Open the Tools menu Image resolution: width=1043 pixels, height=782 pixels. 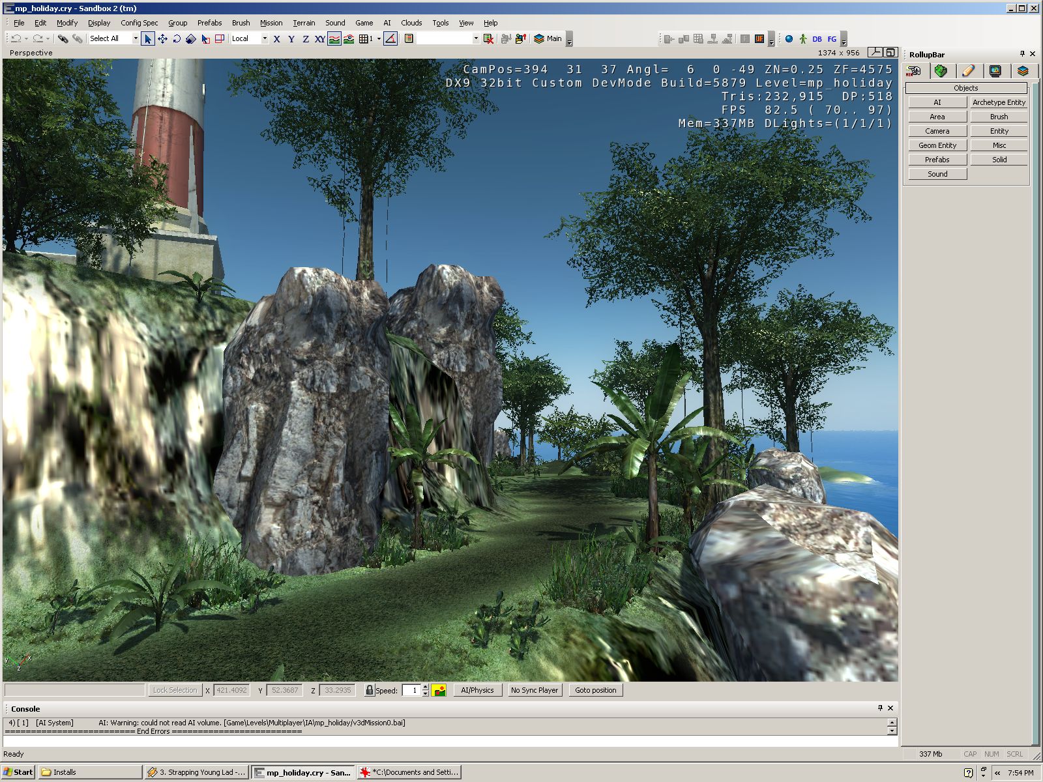point(441,23)
